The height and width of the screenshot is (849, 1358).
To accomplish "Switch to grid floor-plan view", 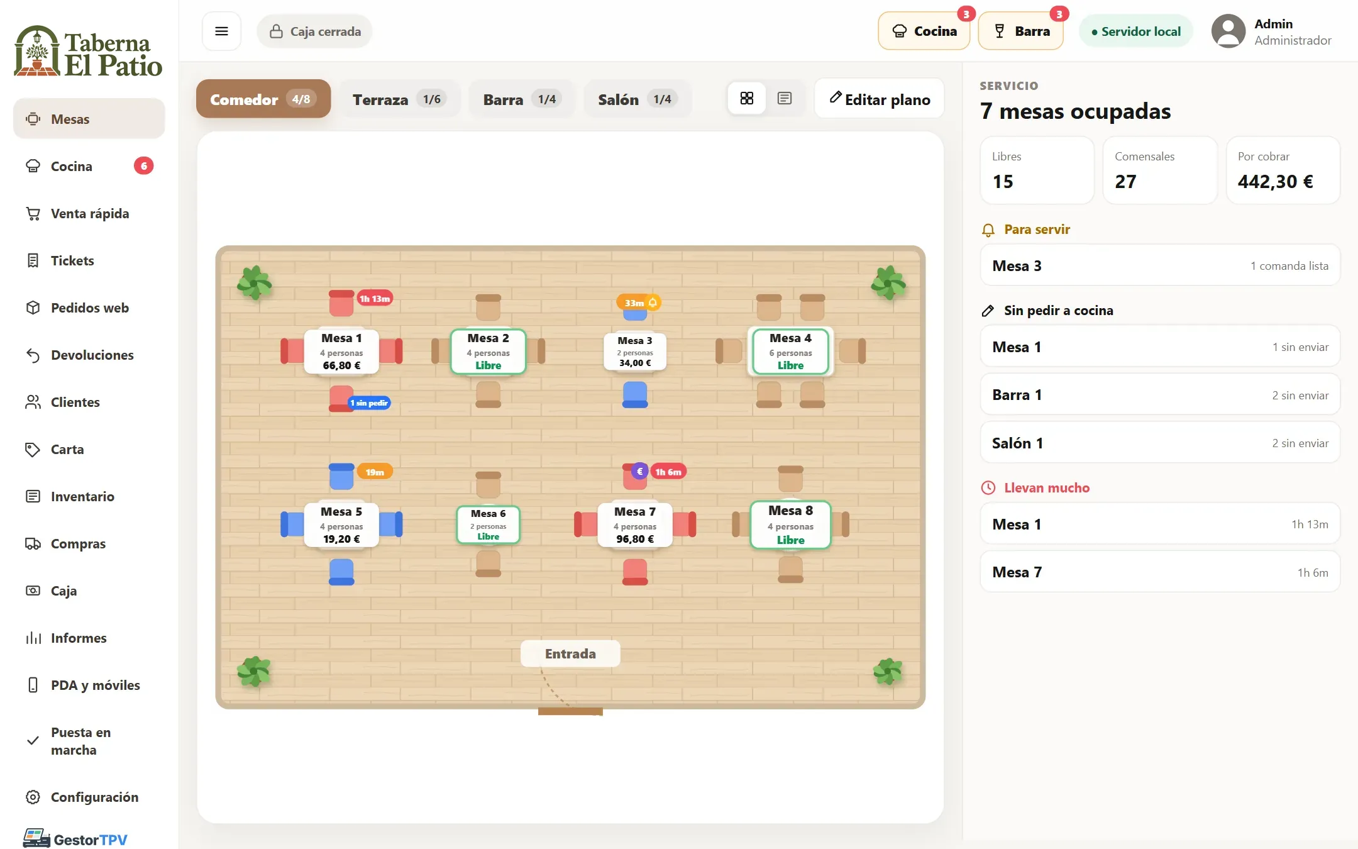I will tap(746, 98).
